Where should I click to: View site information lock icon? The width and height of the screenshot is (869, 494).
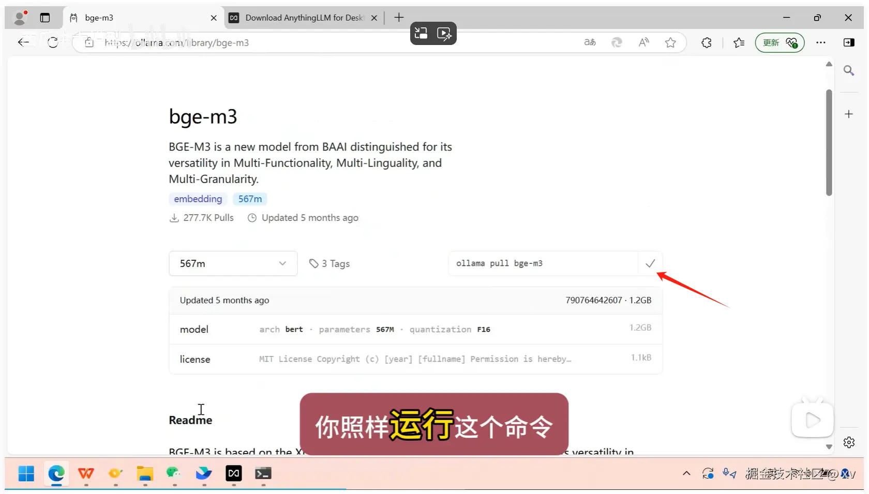89,42
